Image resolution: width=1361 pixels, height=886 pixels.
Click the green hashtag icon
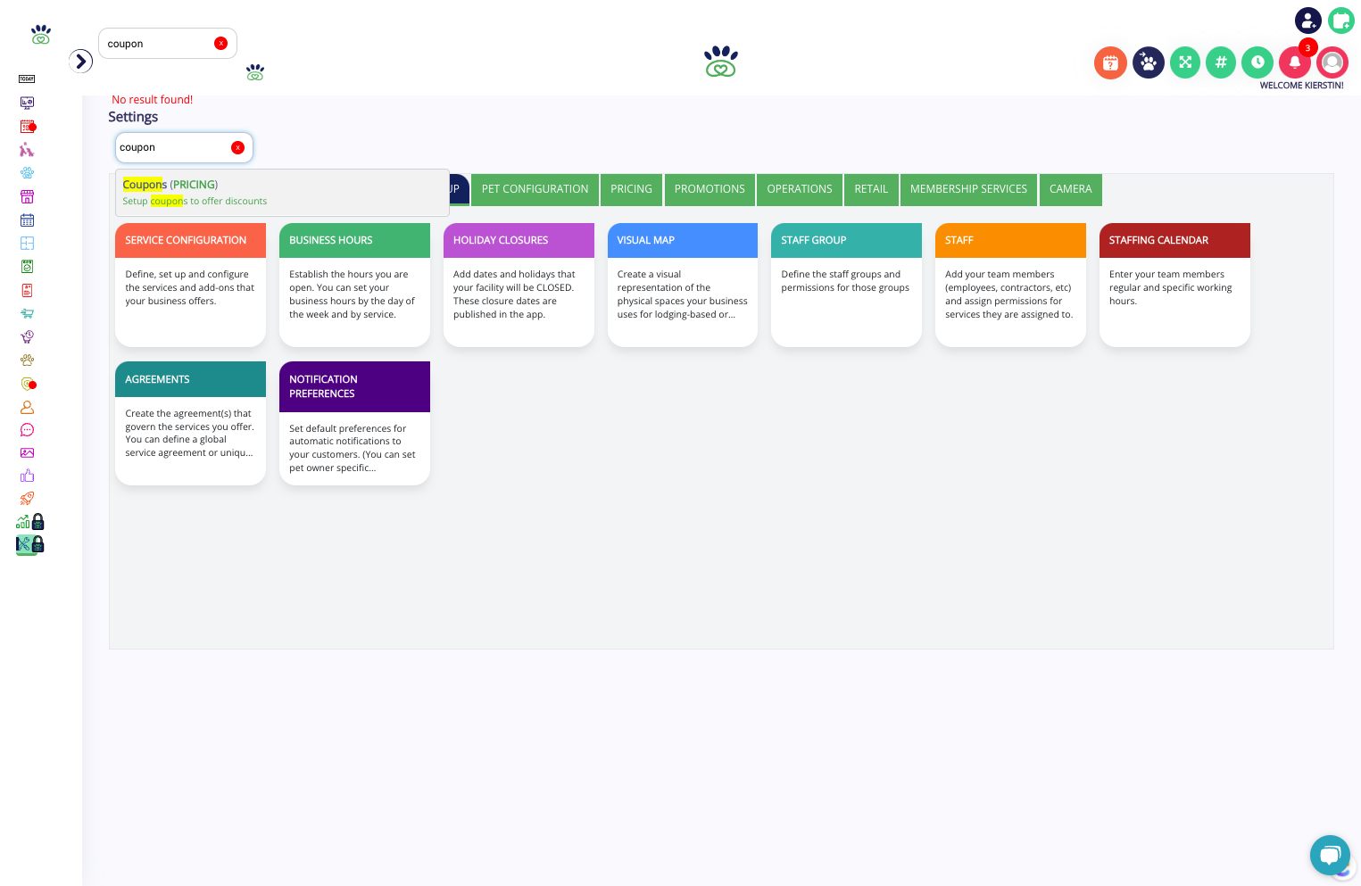(x=1221, y=62)
